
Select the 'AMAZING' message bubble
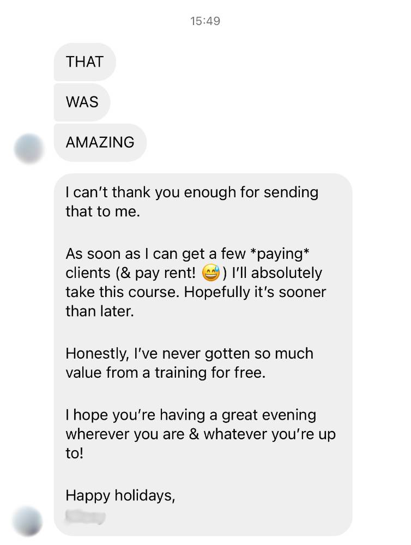[100, 142]
